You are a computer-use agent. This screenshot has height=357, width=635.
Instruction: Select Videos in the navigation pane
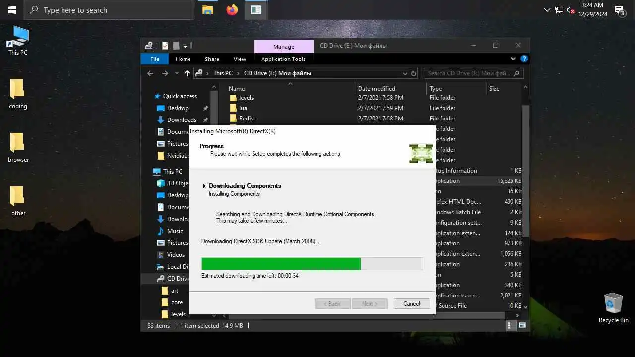176,255
